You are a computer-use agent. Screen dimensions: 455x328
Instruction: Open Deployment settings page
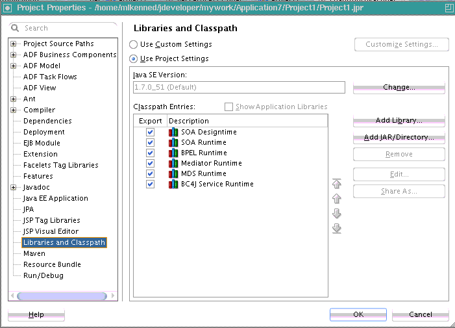(x=44, y=132)
